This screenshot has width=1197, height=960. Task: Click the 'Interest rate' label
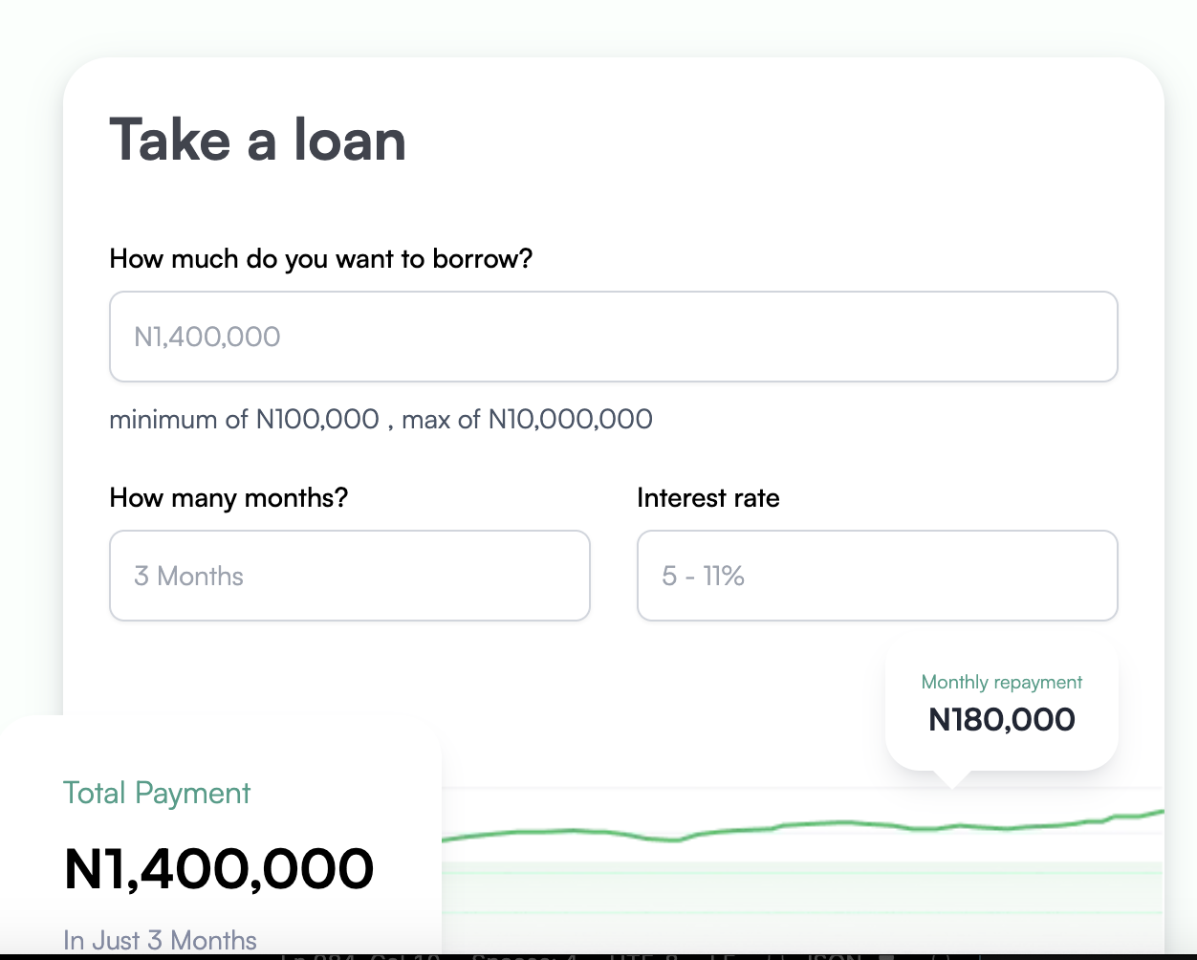707,498
